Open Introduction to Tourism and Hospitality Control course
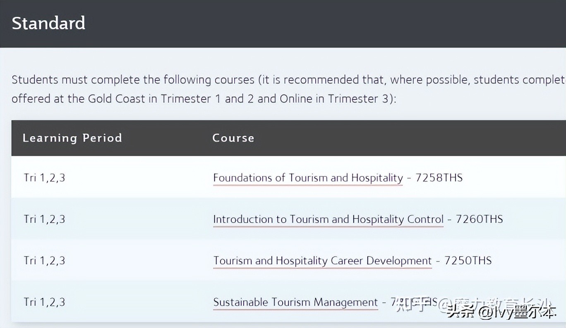Screen dimensions: 566x328 tap(328, 219)
